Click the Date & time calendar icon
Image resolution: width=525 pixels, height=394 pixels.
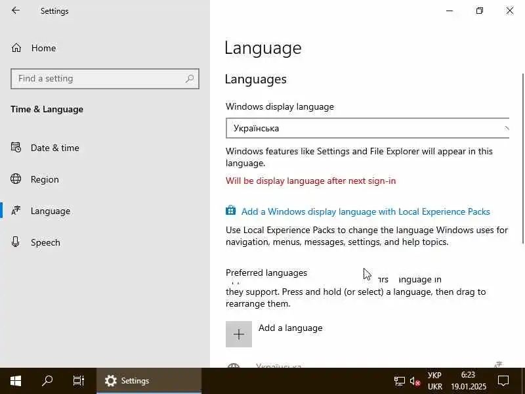(16, 147)
